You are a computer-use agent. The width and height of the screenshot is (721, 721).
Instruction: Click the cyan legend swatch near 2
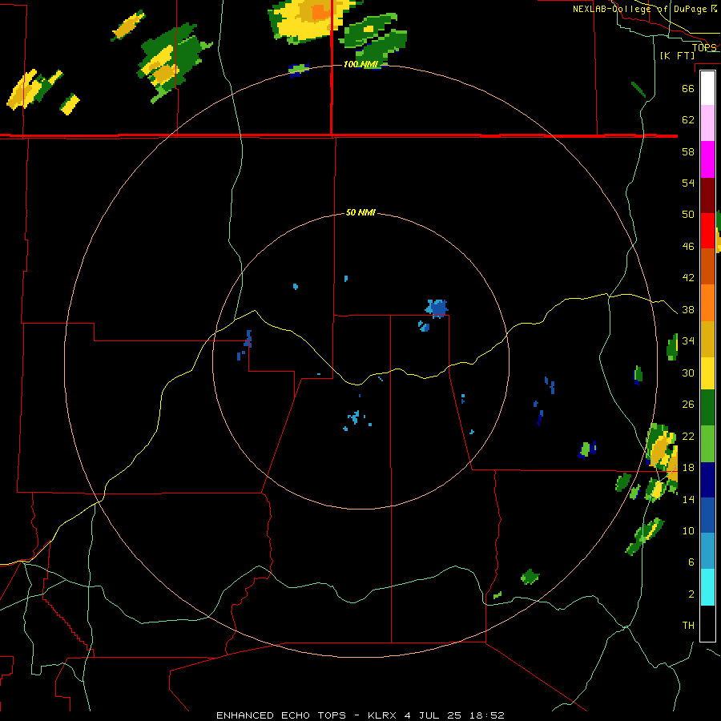click(x=707, y=587)
